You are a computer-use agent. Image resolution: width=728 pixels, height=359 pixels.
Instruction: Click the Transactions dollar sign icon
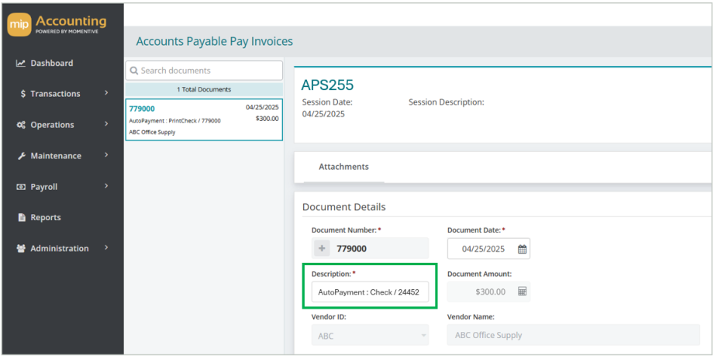click(x=22, y=94)
